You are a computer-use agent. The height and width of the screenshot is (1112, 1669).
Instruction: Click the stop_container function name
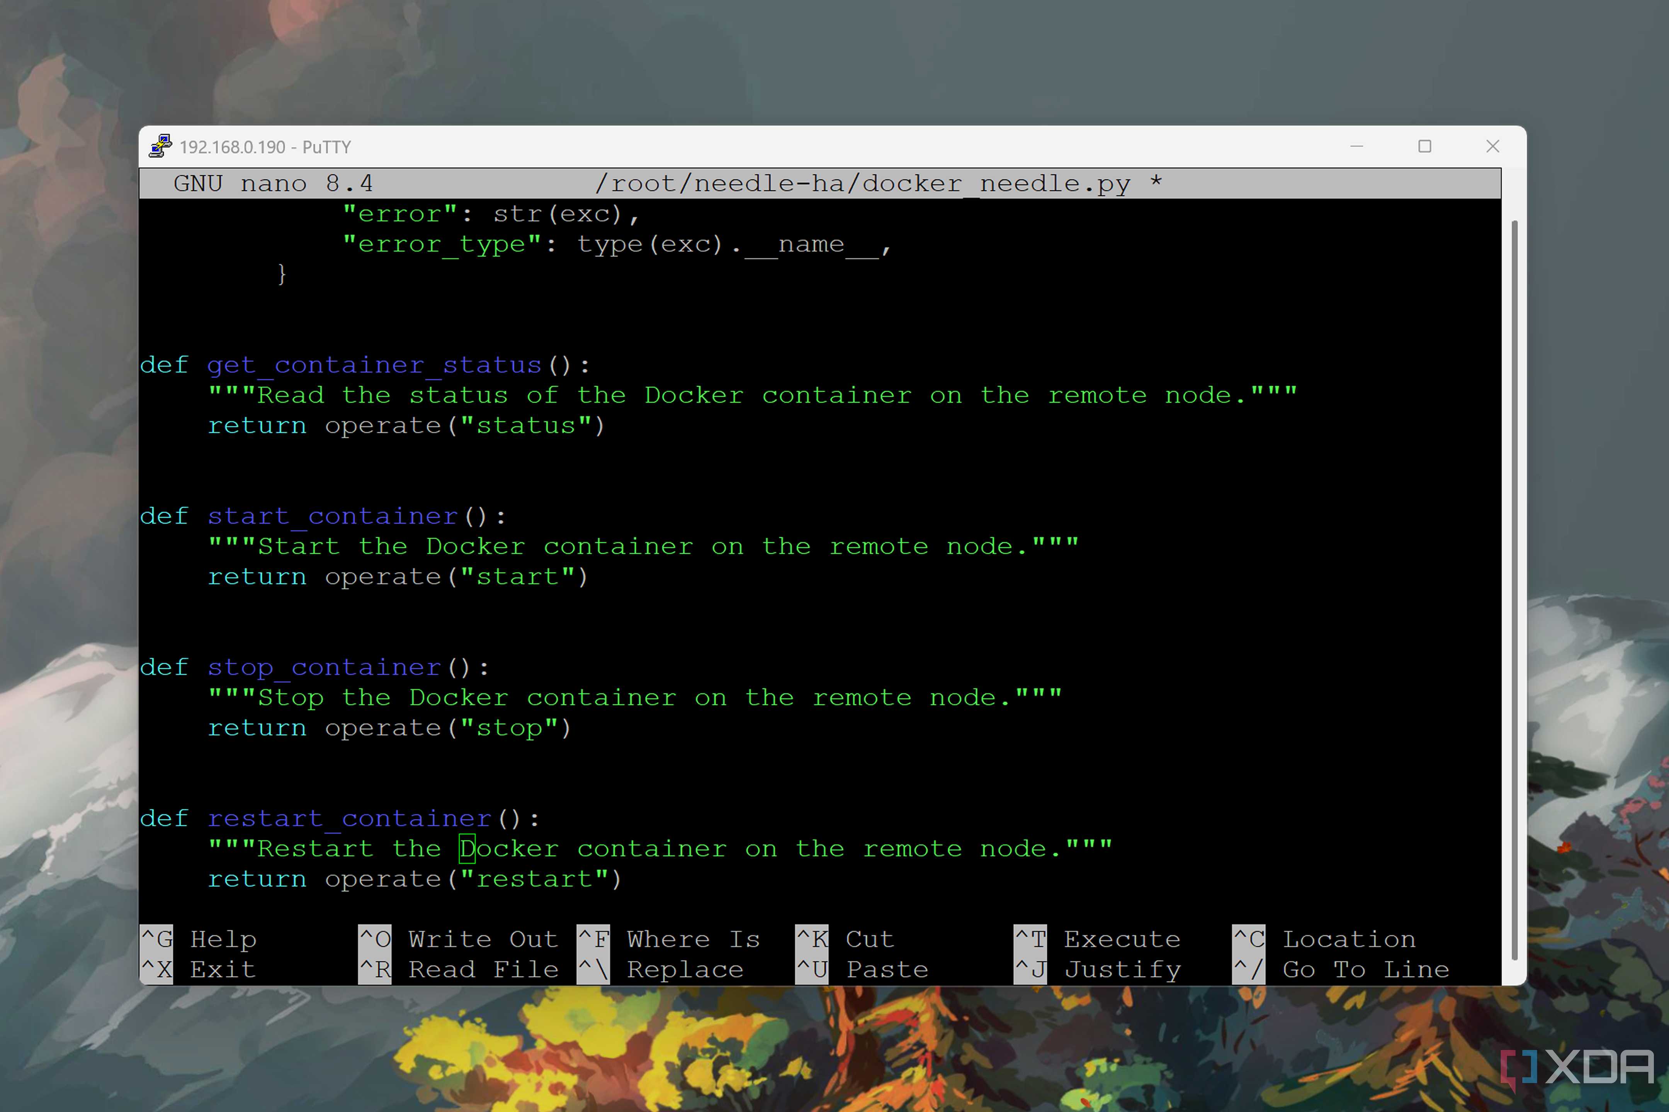[324, 667]
